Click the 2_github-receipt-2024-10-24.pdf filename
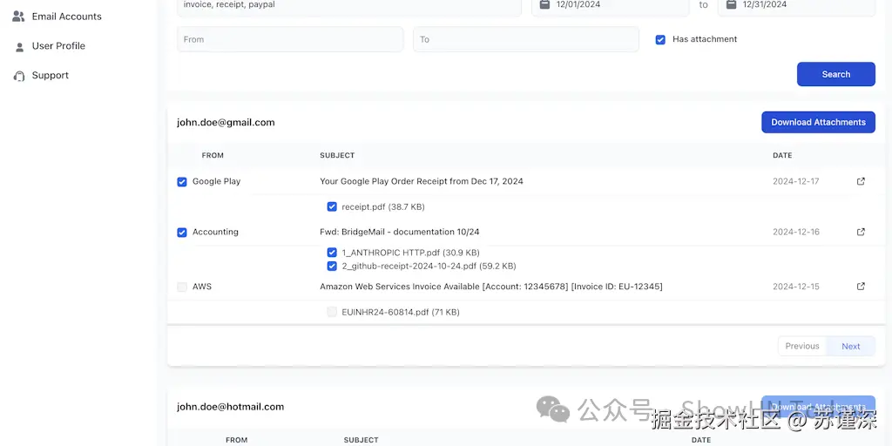The image size is (892, 446). pyautogui.click(x=429, y=267)
